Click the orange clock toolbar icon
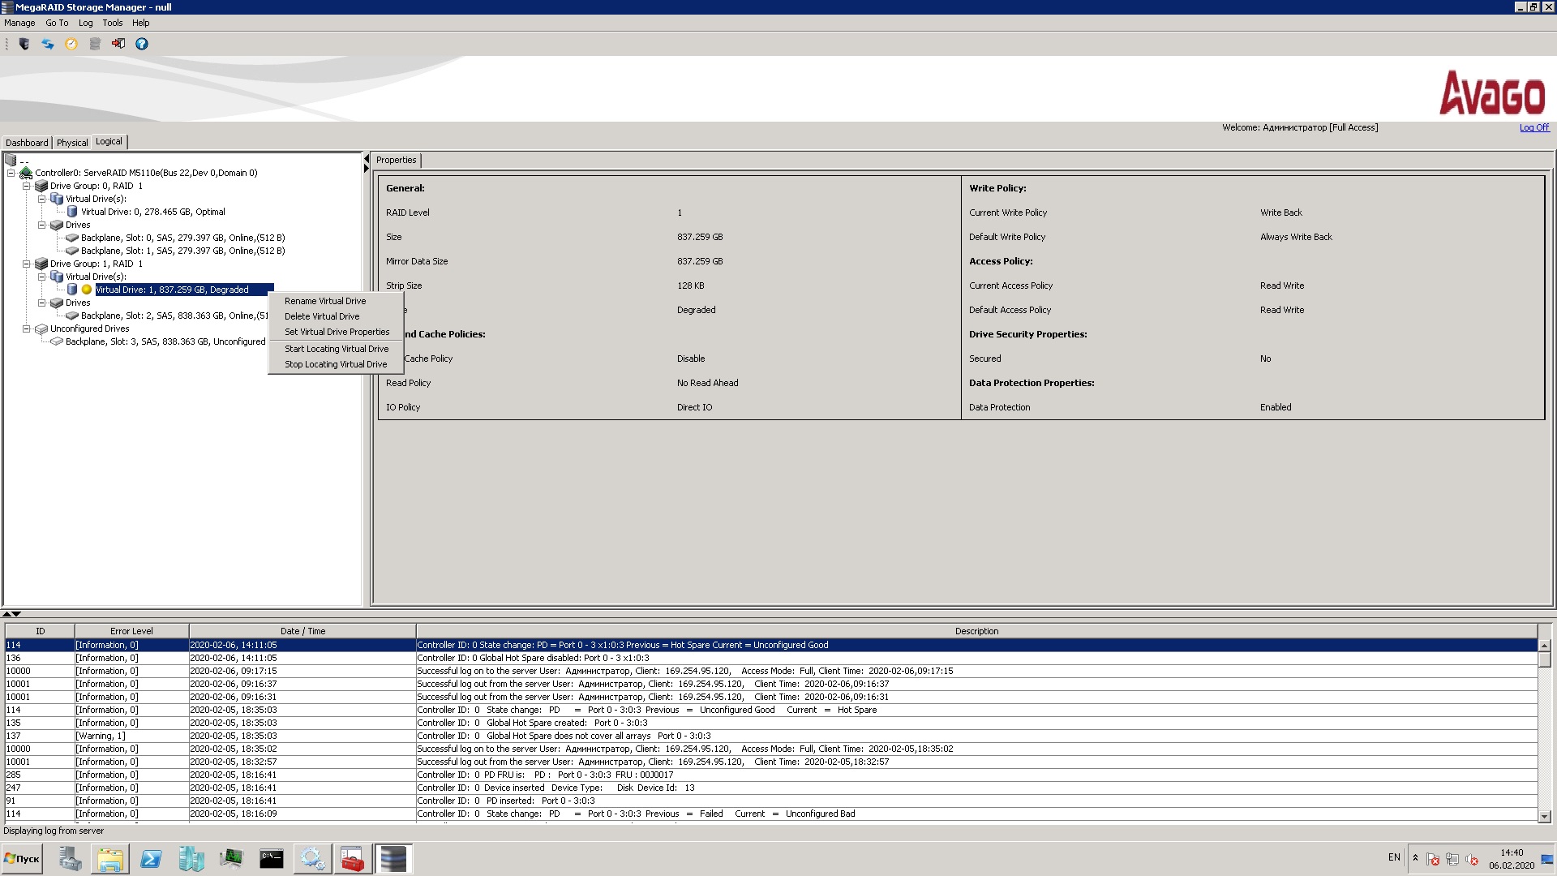This screenshot has height=876, width=1557. click(71, 44)
